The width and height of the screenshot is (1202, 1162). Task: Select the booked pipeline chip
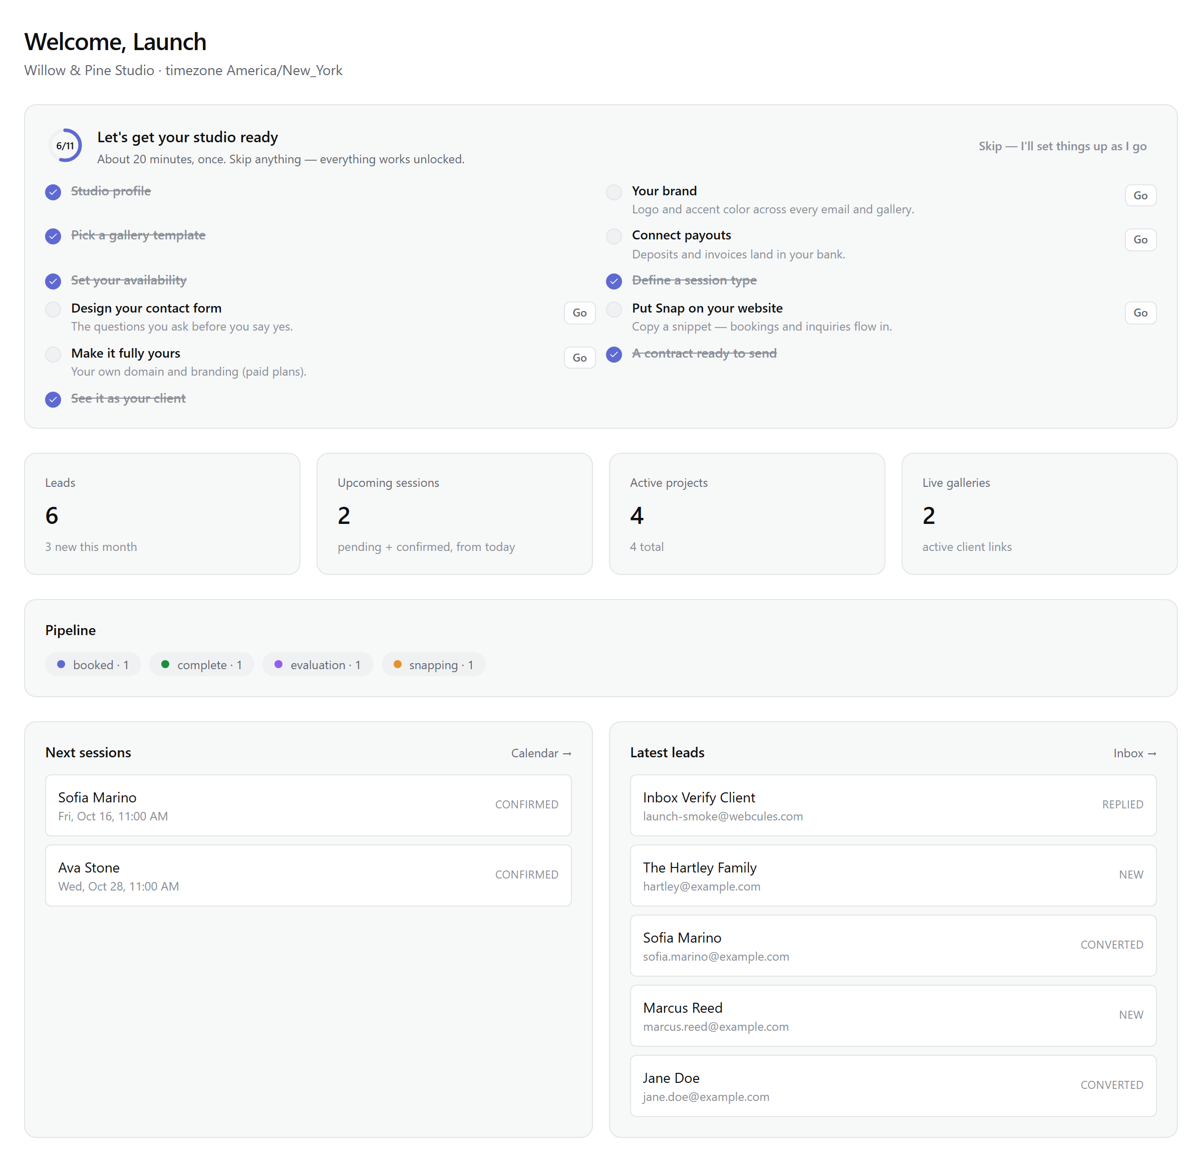click(x=93, y=665)
